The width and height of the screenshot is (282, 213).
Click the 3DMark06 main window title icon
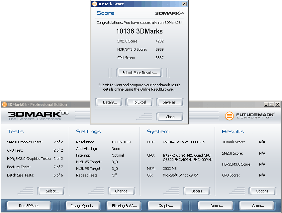pos(4,105)
